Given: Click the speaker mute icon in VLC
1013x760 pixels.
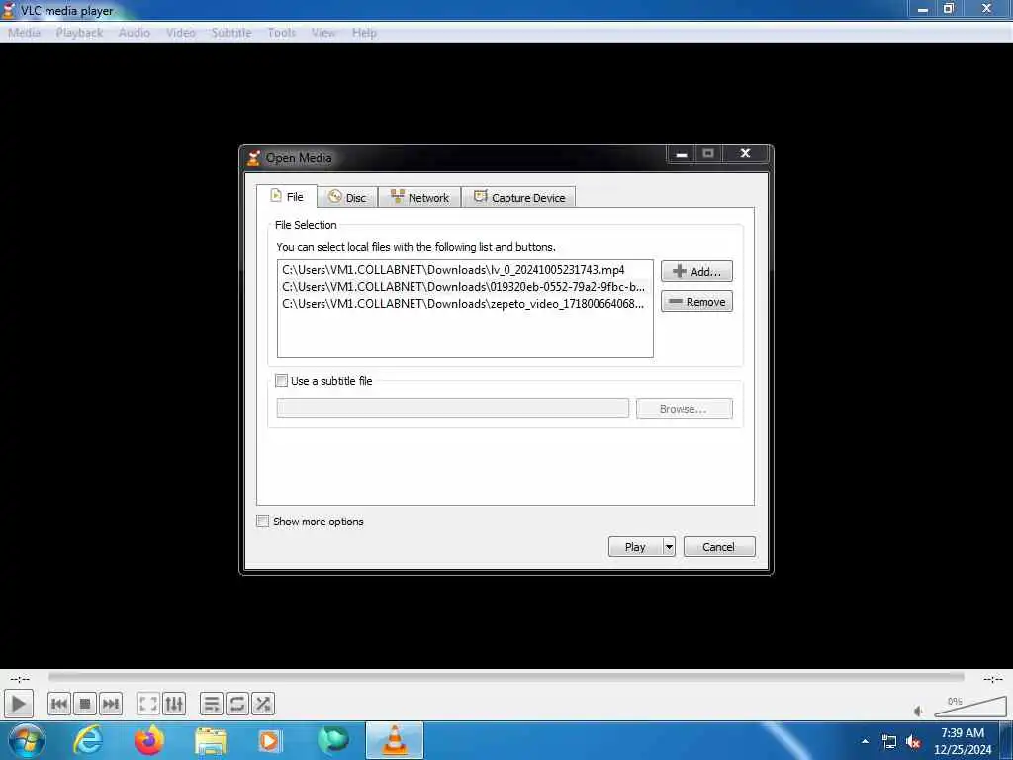Looking at the screenshot, I should 919,711.
